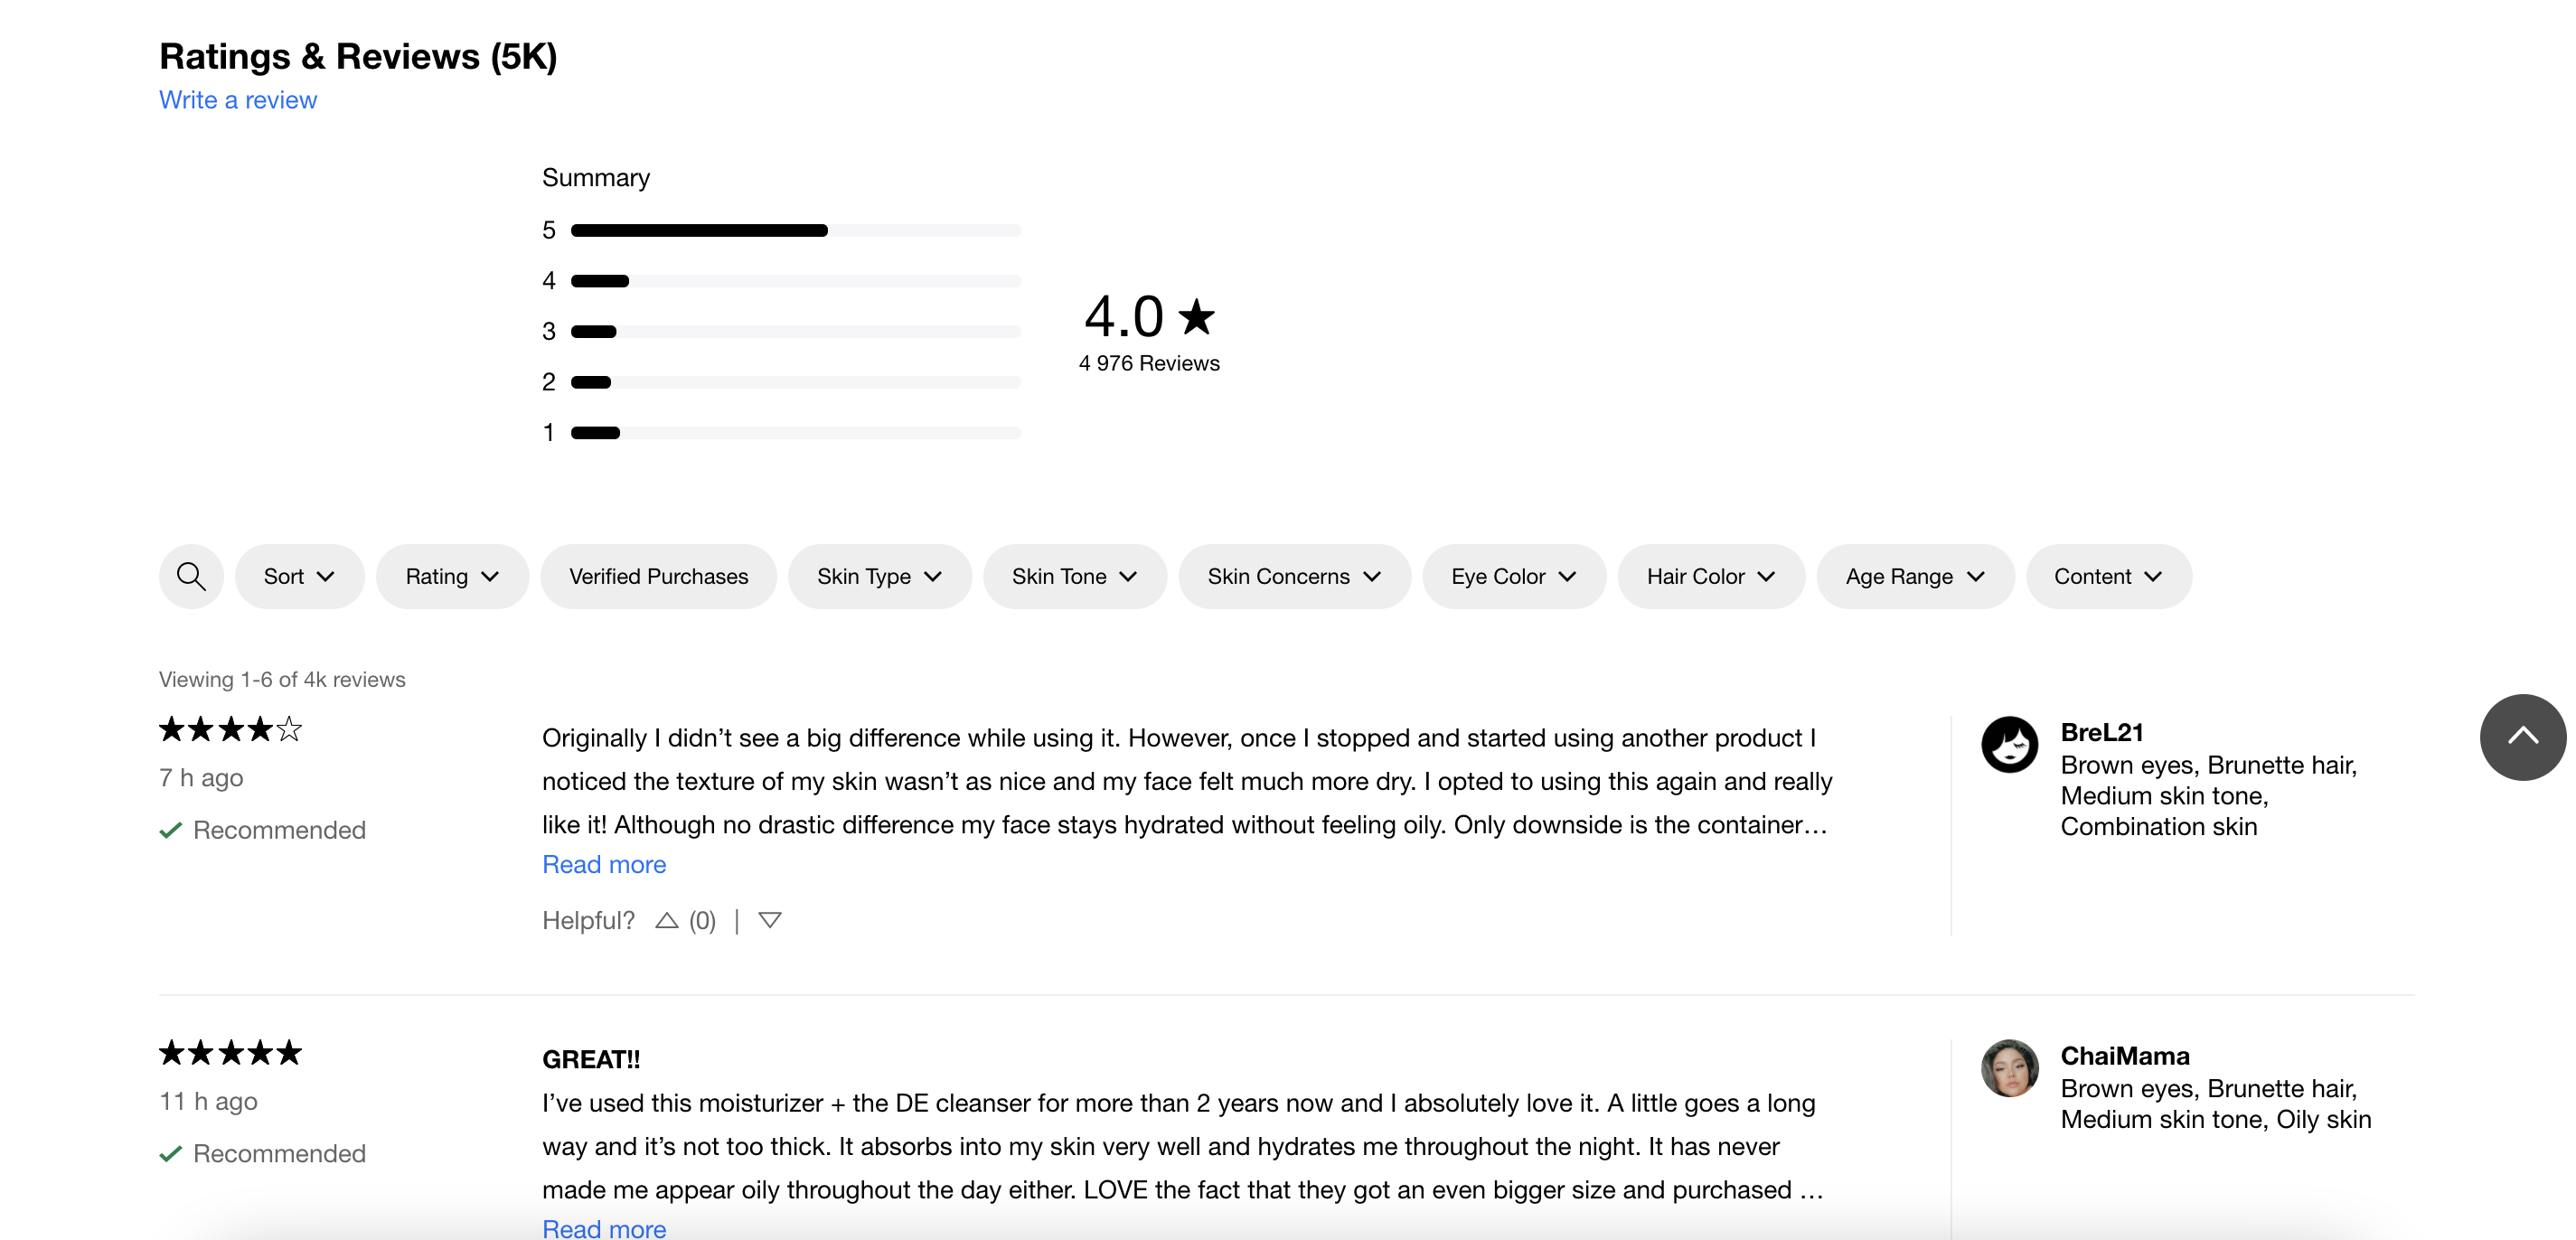This screenshot has width=2576, height=1240.
Task: Click the scroll to top arrow button
Action: pos(2522,736)
